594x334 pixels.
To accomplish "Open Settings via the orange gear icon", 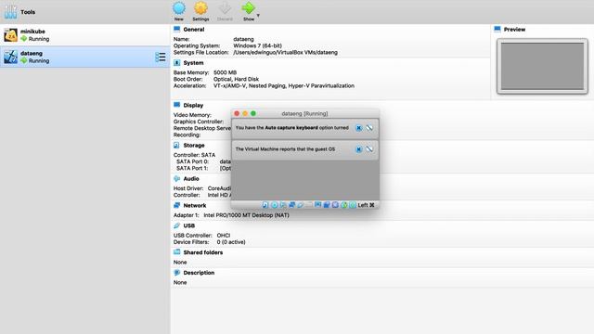I will [200, 8].
